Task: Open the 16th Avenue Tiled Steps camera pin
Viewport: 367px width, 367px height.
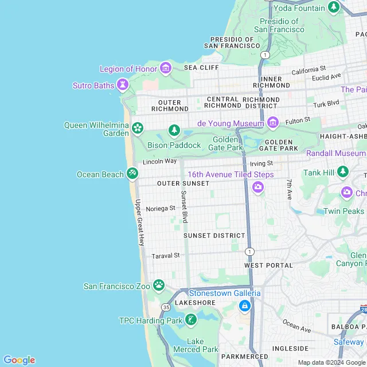Action: tap(258, 188)
